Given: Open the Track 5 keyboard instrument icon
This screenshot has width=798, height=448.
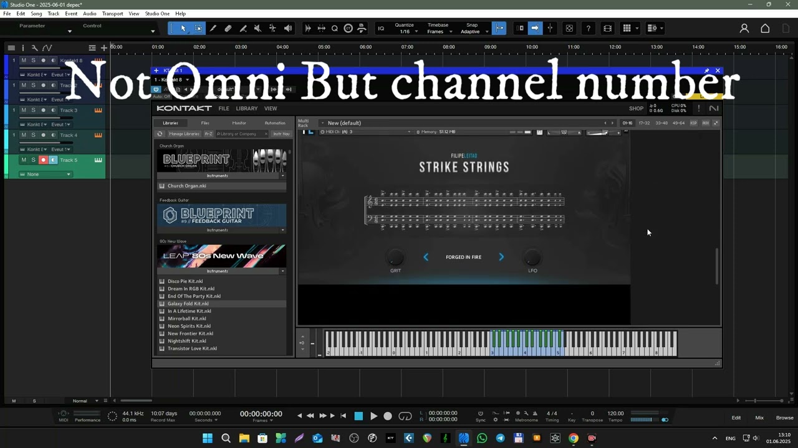Looking at the screenshot, I should point(98,160).
